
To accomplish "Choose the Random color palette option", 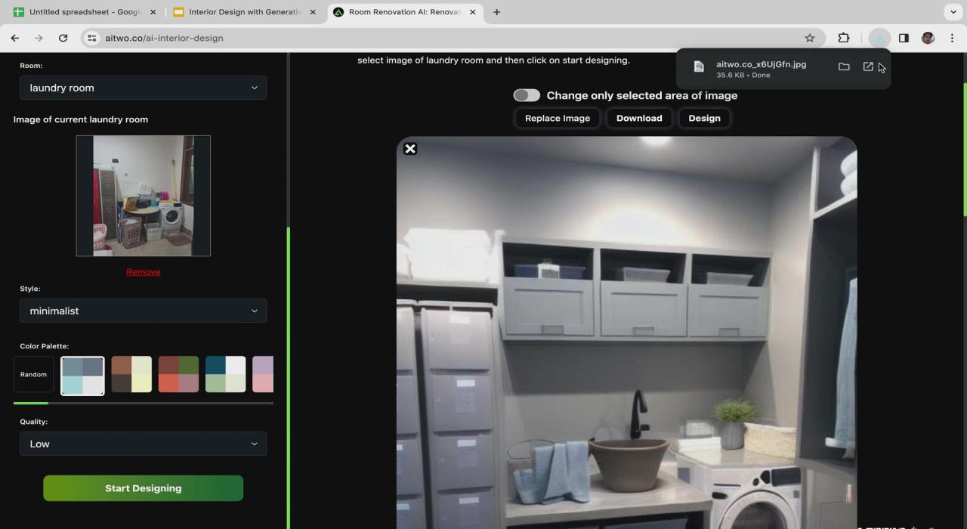I will pyautogui.click(x=33, y=375).
